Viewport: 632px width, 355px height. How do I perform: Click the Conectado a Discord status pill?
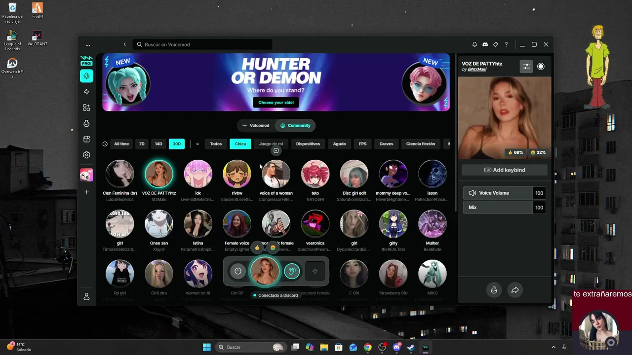pyautogui.click(x=276, y=295)
